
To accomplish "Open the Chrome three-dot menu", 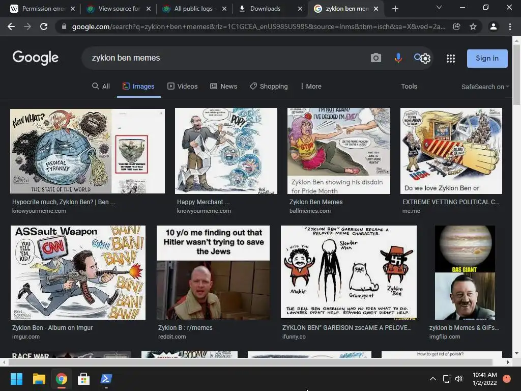I will coord(510,26).
